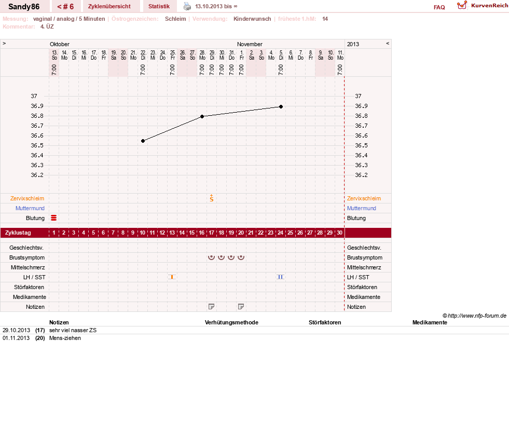Click the printer icon
Screen dimensions: 509x436
(187, 6)
